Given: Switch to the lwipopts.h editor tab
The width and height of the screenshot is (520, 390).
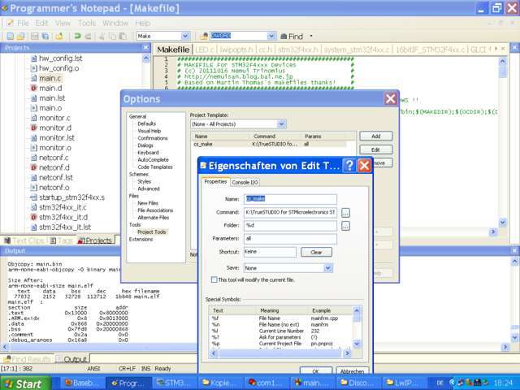Looking at the screenshot, I should [236, 50].
